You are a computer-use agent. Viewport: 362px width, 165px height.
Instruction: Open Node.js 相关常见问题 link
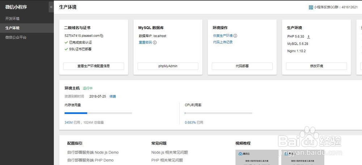(170, 152)
